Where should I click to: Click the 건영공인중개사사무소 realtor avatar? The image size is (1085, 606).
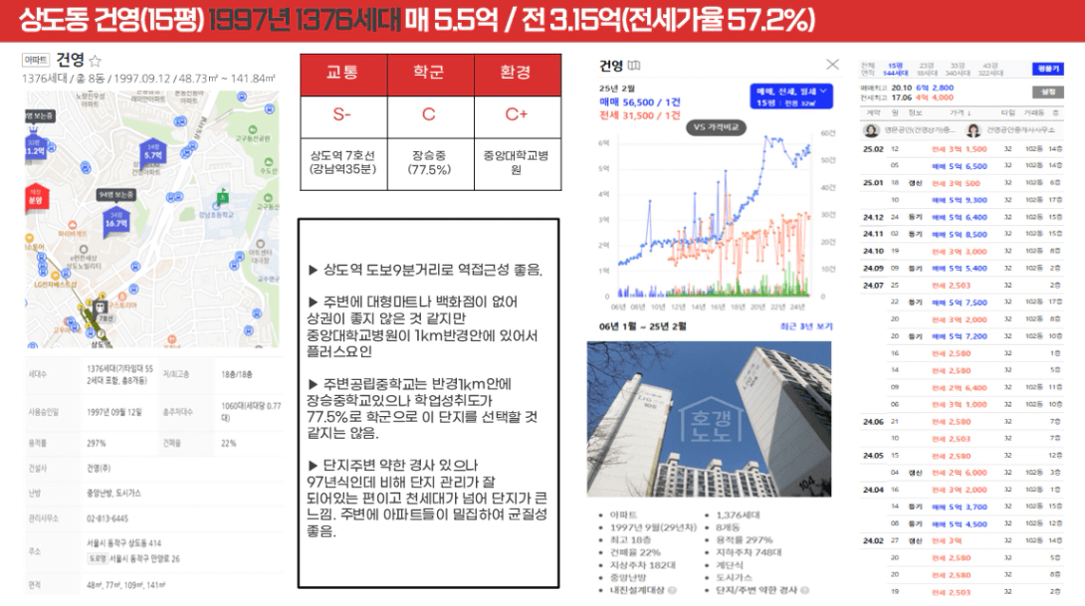[x=974, y=130]
